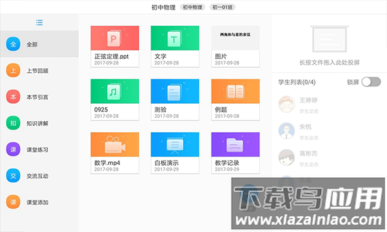This screenshot has width=387, height=232.
Task: Open the blue whiteboard presentation icon
Action: pos(175,145)
